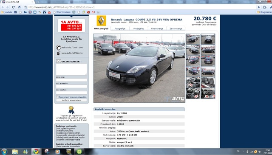Click the mouse icon beside dealer website

coord(58,53)
